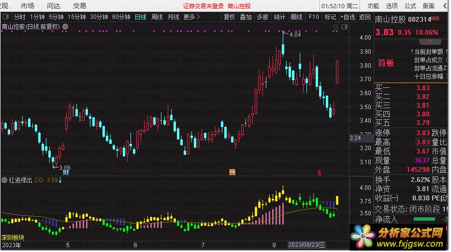Open the 版面 menu

(429, 6)
